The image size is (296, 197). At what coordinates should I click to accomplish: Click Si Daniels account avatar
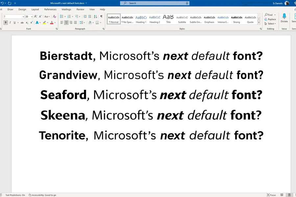point(287,3)
